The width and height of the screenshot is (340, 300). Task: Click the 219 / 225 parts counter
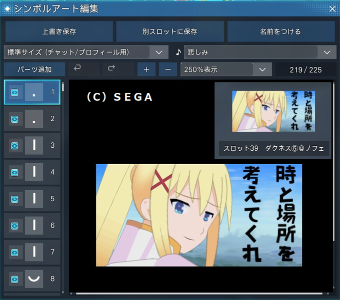pyautogui.click(x=305, y=70)
